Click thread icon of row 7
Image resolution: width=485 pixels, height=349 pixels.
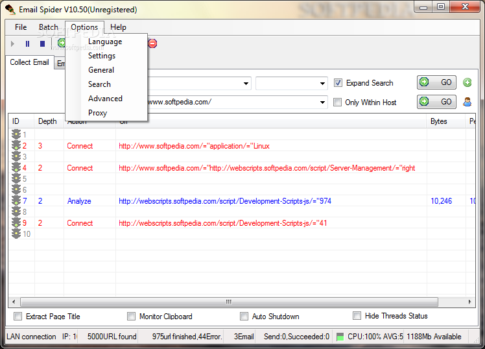(16, 201)
